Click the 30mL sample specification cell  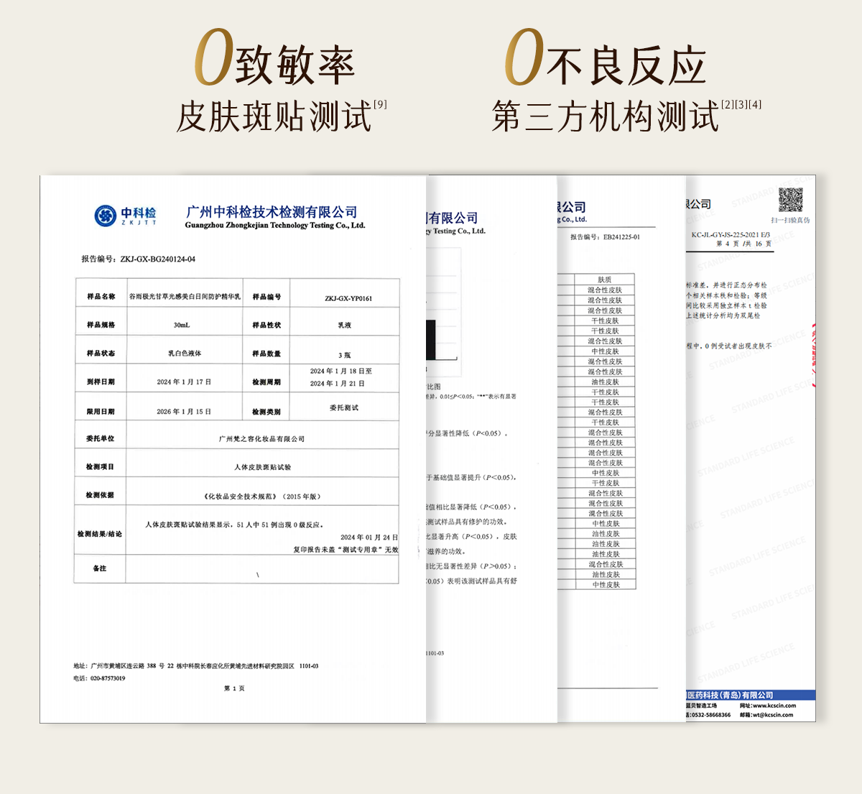click(182, 326)
